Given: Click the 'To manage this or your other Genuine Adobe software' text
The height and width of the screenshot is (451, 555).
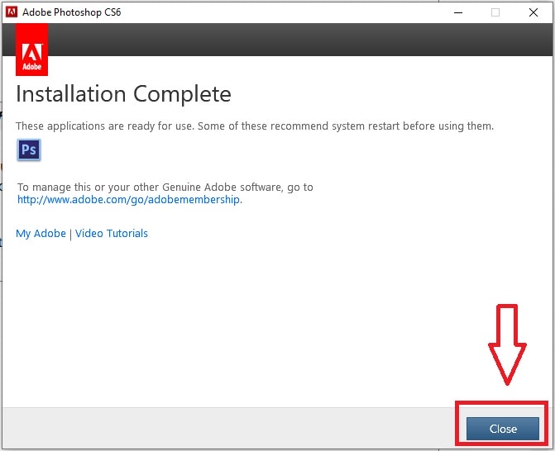Looking at the screenshot, I should coord(165,187).
